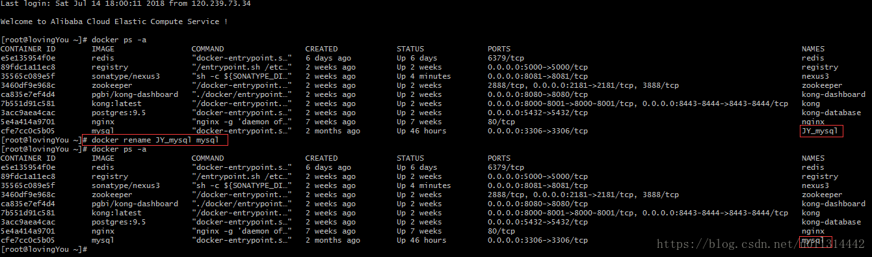The image size is (872, 257).
Task: Click 0.0.0.0:5000->5000/tcp in second listing
Action: pyautogui.click(x=538, y=177)
